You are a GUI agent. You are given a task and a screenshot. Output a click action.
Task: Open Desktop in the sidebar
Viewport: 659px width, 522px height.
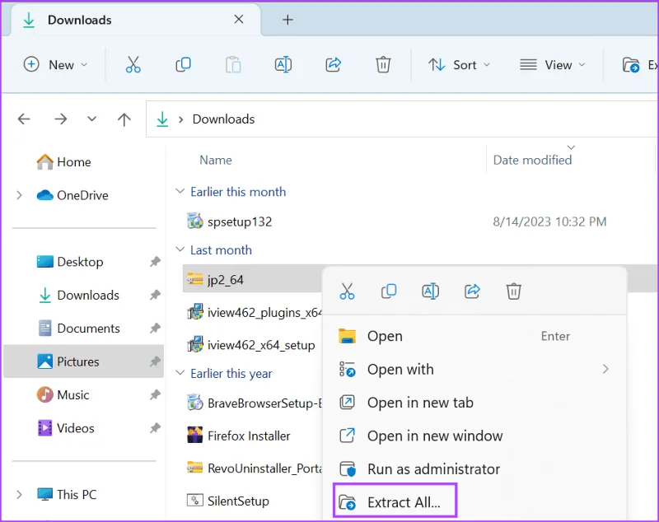(x=70, y=262)
